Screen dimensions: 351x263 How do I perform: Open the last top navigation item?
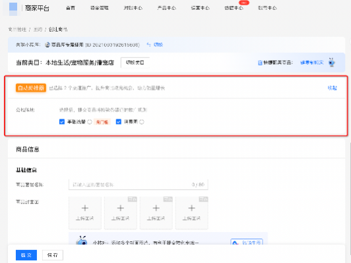pyautogui.click(x=267, y=8)
